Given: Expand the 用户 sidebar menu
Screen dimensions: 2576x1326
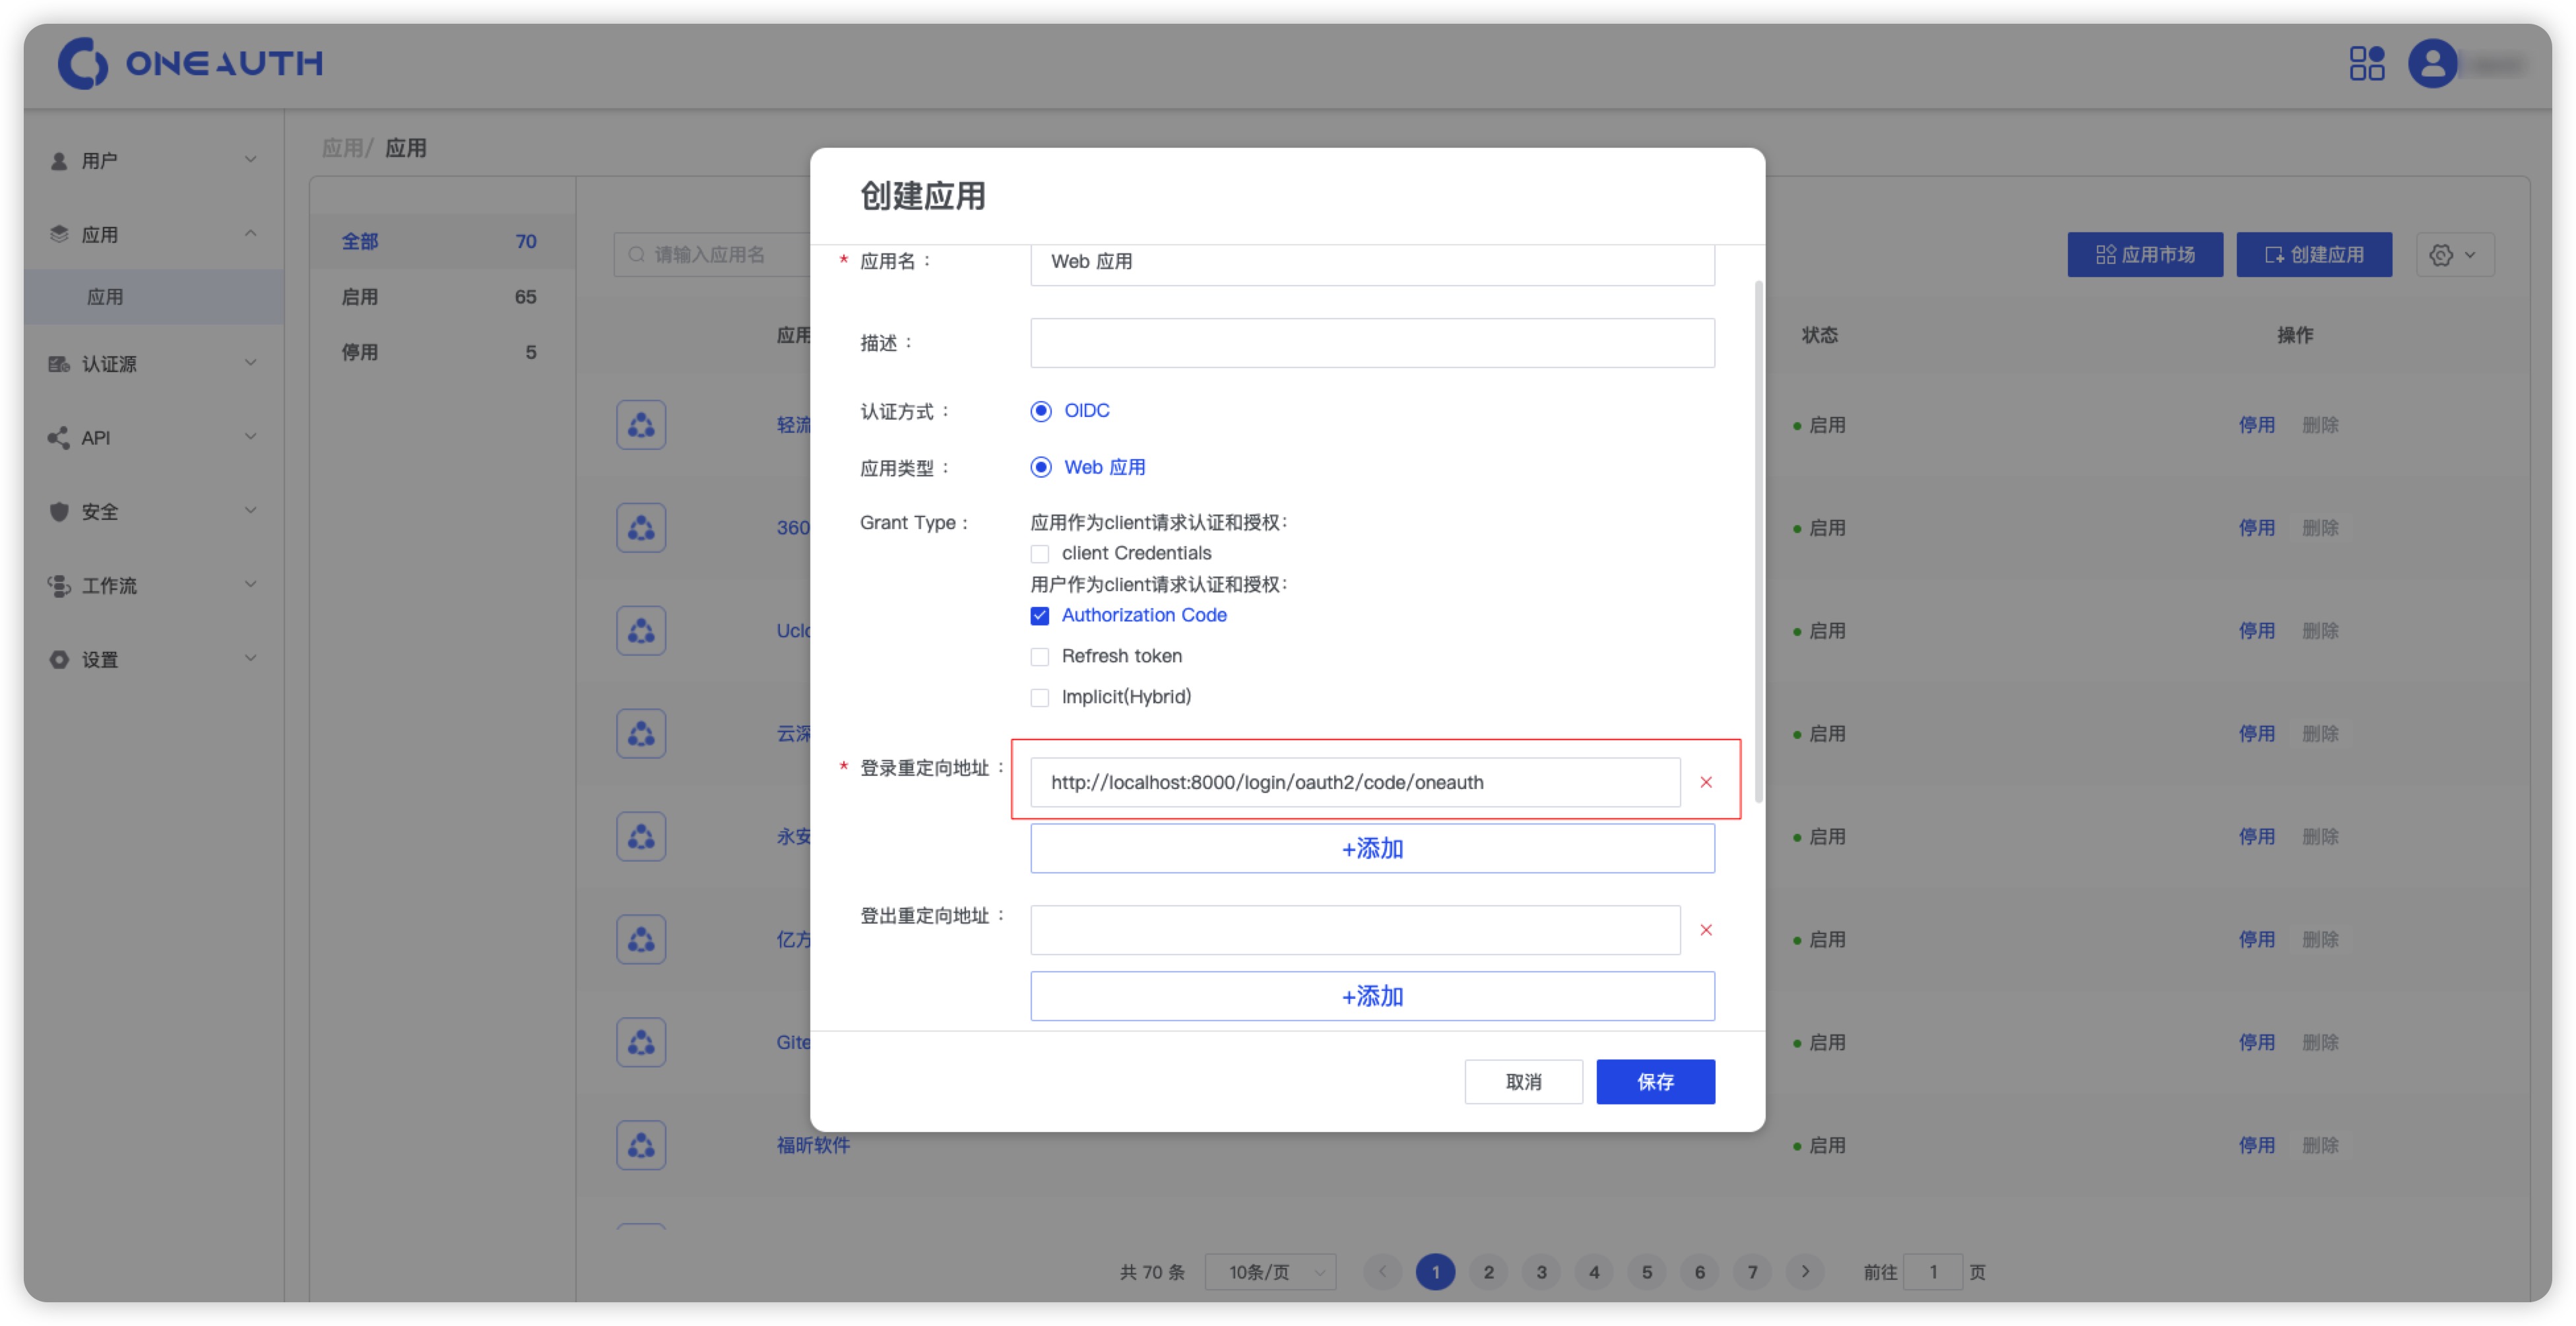Looking at the screenshot, I should point(251,160).
